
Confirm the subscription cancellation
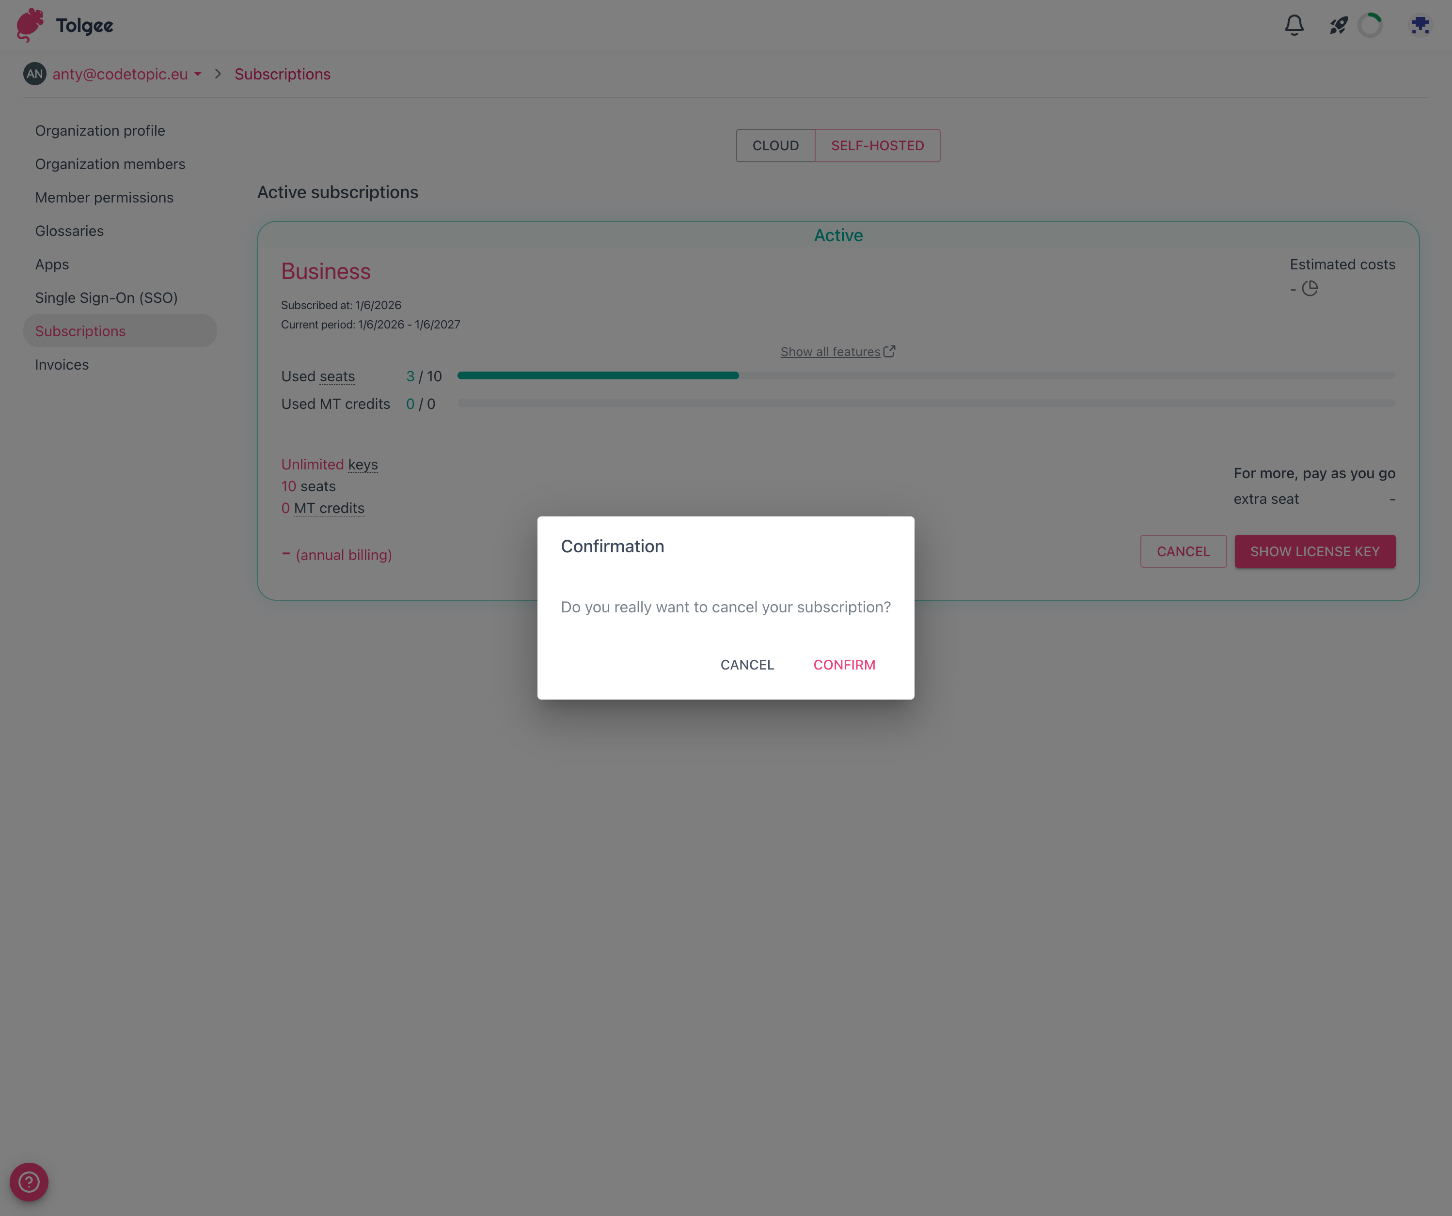844,664
